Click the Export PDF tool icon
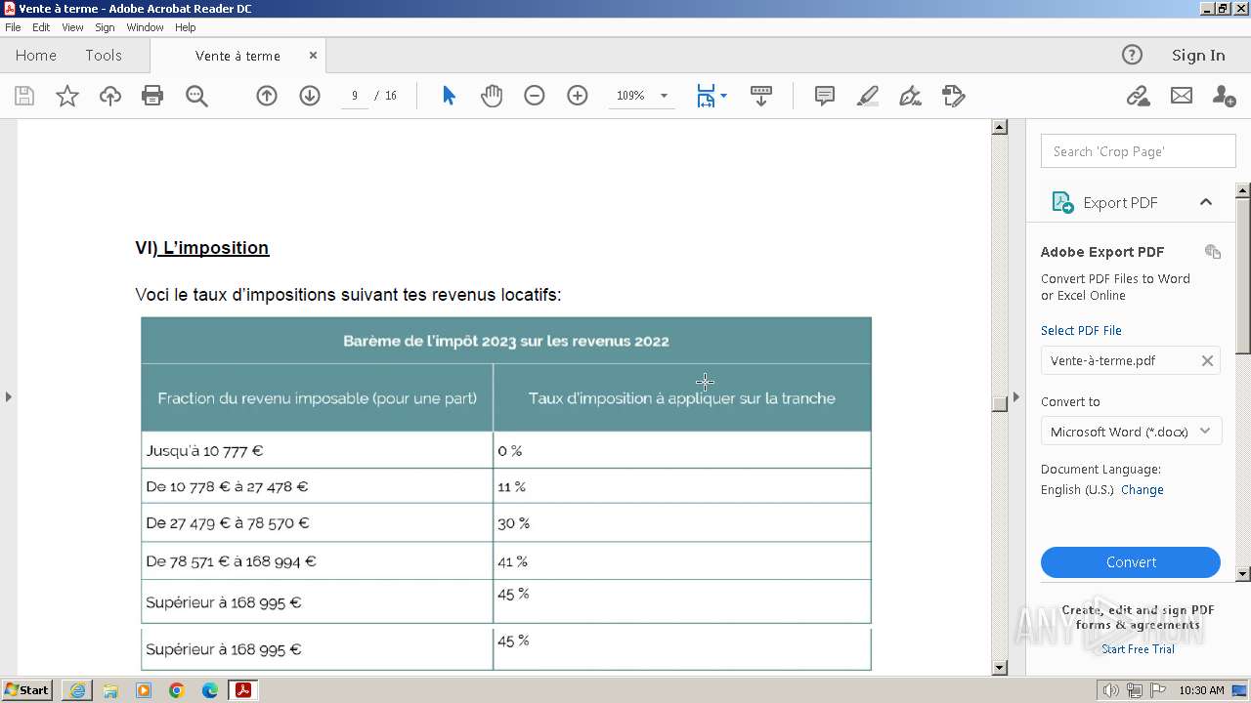 click(x=1062, y=202)
